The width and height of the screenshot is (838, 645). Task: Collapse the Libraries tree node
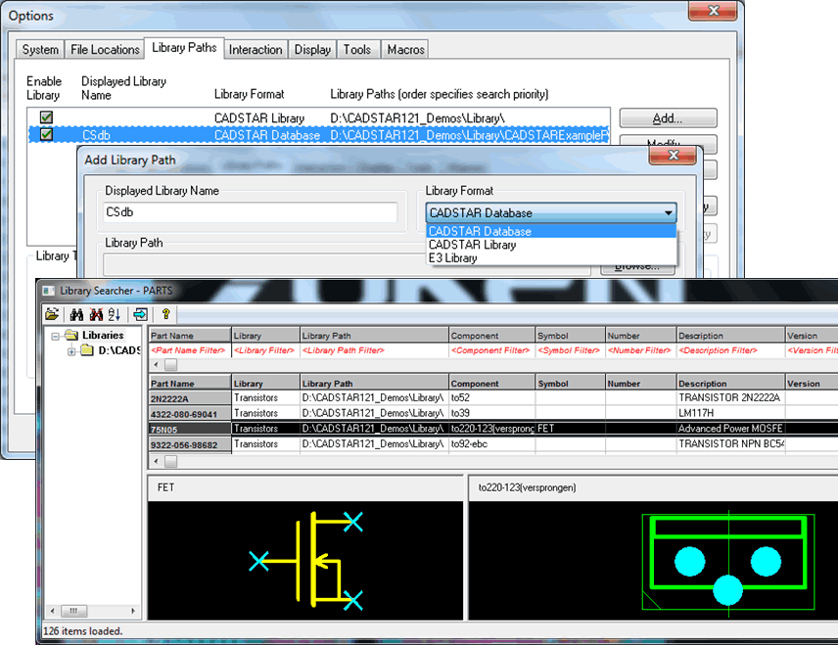(55, 336)
